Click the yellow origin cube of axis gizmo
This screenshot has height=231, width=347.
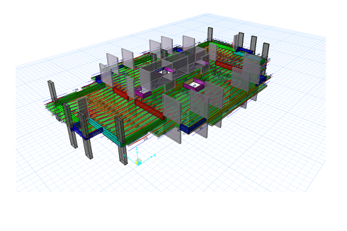(x=138, y=162)
